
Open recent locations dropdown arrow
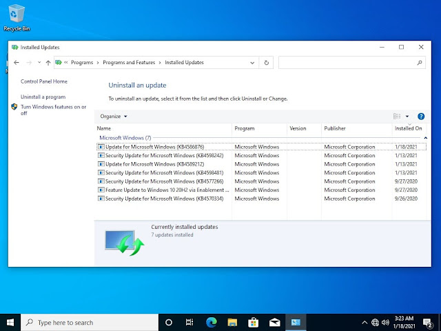39,63
